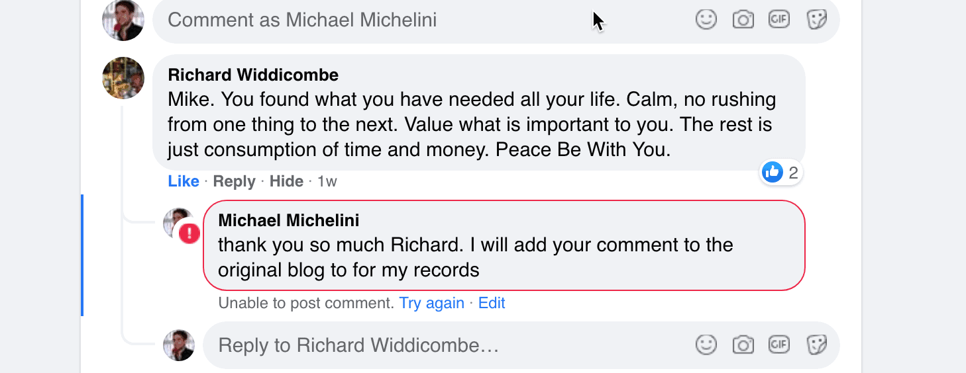Click Richard Widdicombe's profile picture
This screenshot has width=966, height=373.
pyautogui.click(x=123, y=78)
